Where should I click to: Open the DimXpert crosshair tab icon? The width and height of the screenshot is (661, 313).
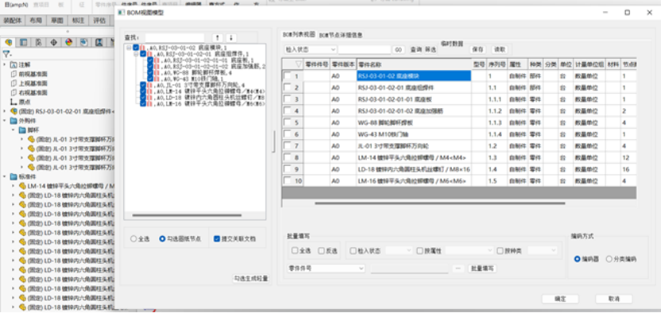pos(53,42)
